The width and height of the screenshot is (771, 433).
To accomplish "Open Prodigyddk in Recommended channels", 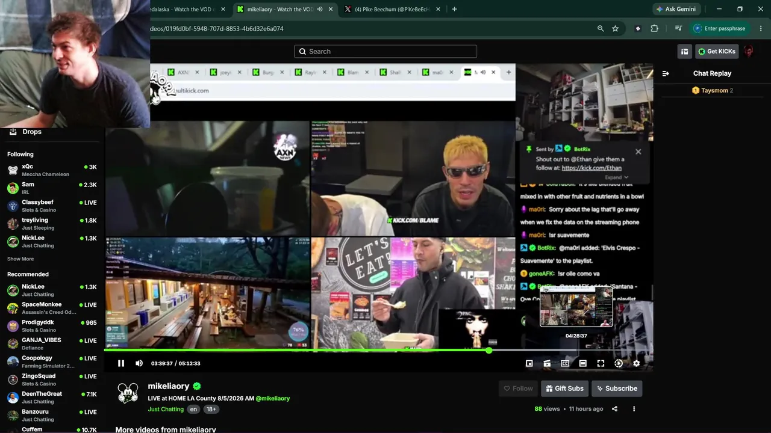I will click(x=52, y=326).
